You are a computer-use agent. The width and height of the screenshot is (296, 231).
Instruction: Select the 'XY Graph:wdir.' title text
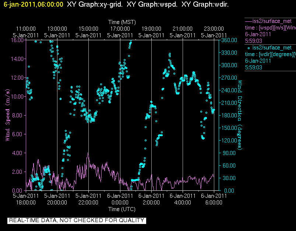click(205, 4)
